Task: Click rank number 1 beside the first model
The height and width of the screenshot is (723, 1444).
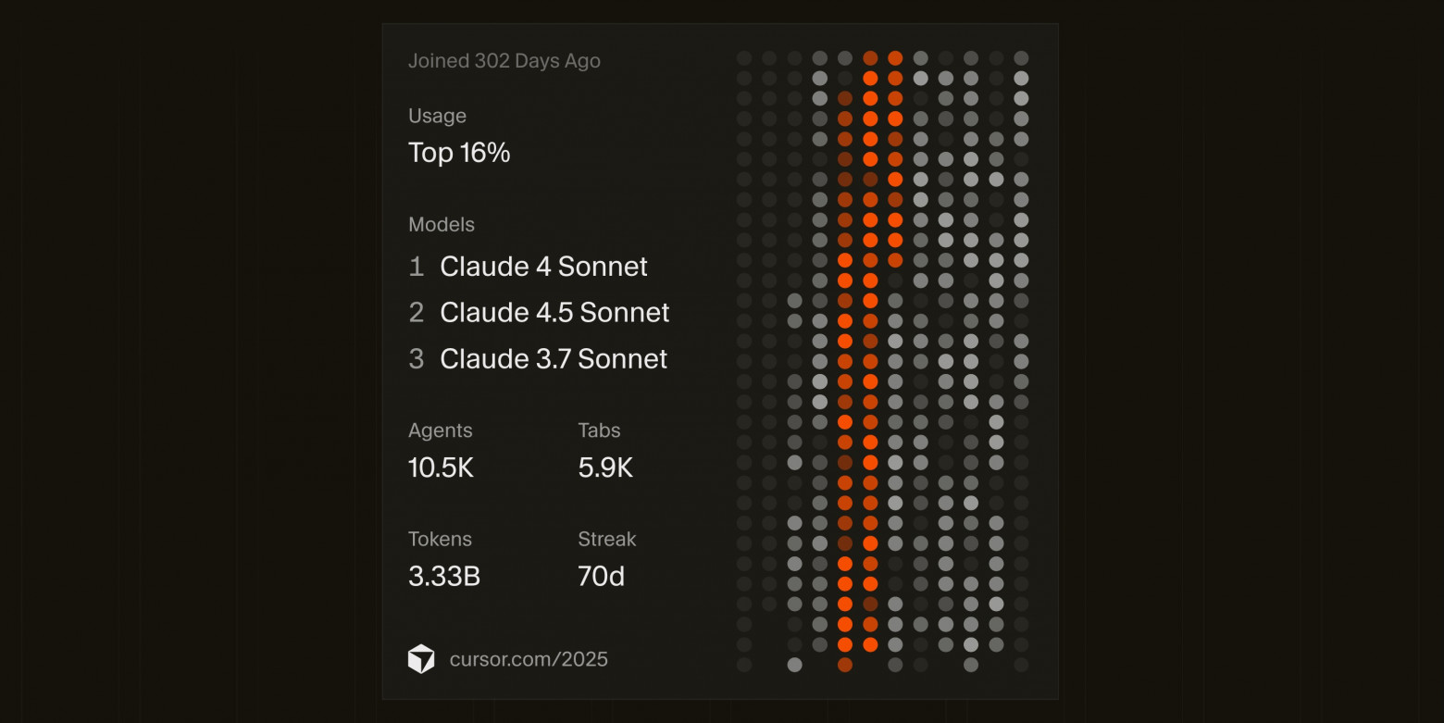Action: click(x=417, y=267)
